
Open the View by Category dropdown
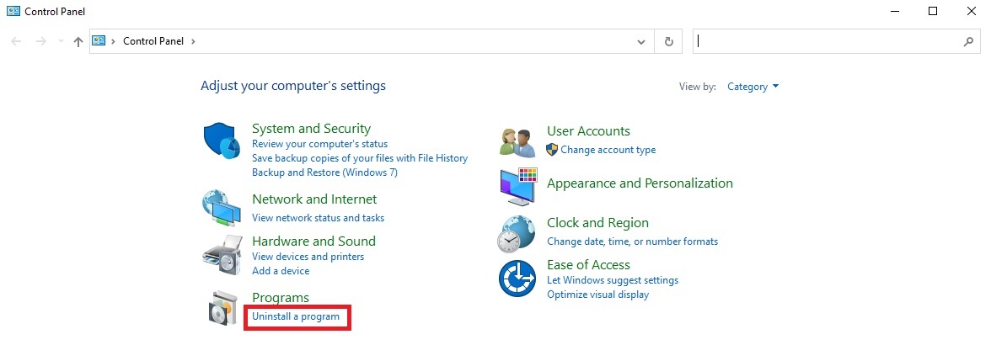753,87
